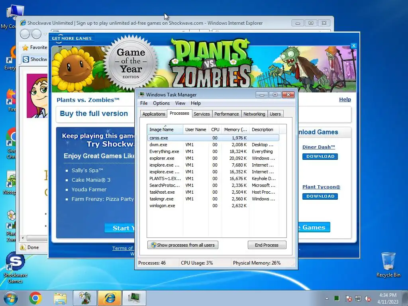Viewport: 408px width, 306px height.
Task: Select the explorer.exe process row
Action: click(213, 158)
